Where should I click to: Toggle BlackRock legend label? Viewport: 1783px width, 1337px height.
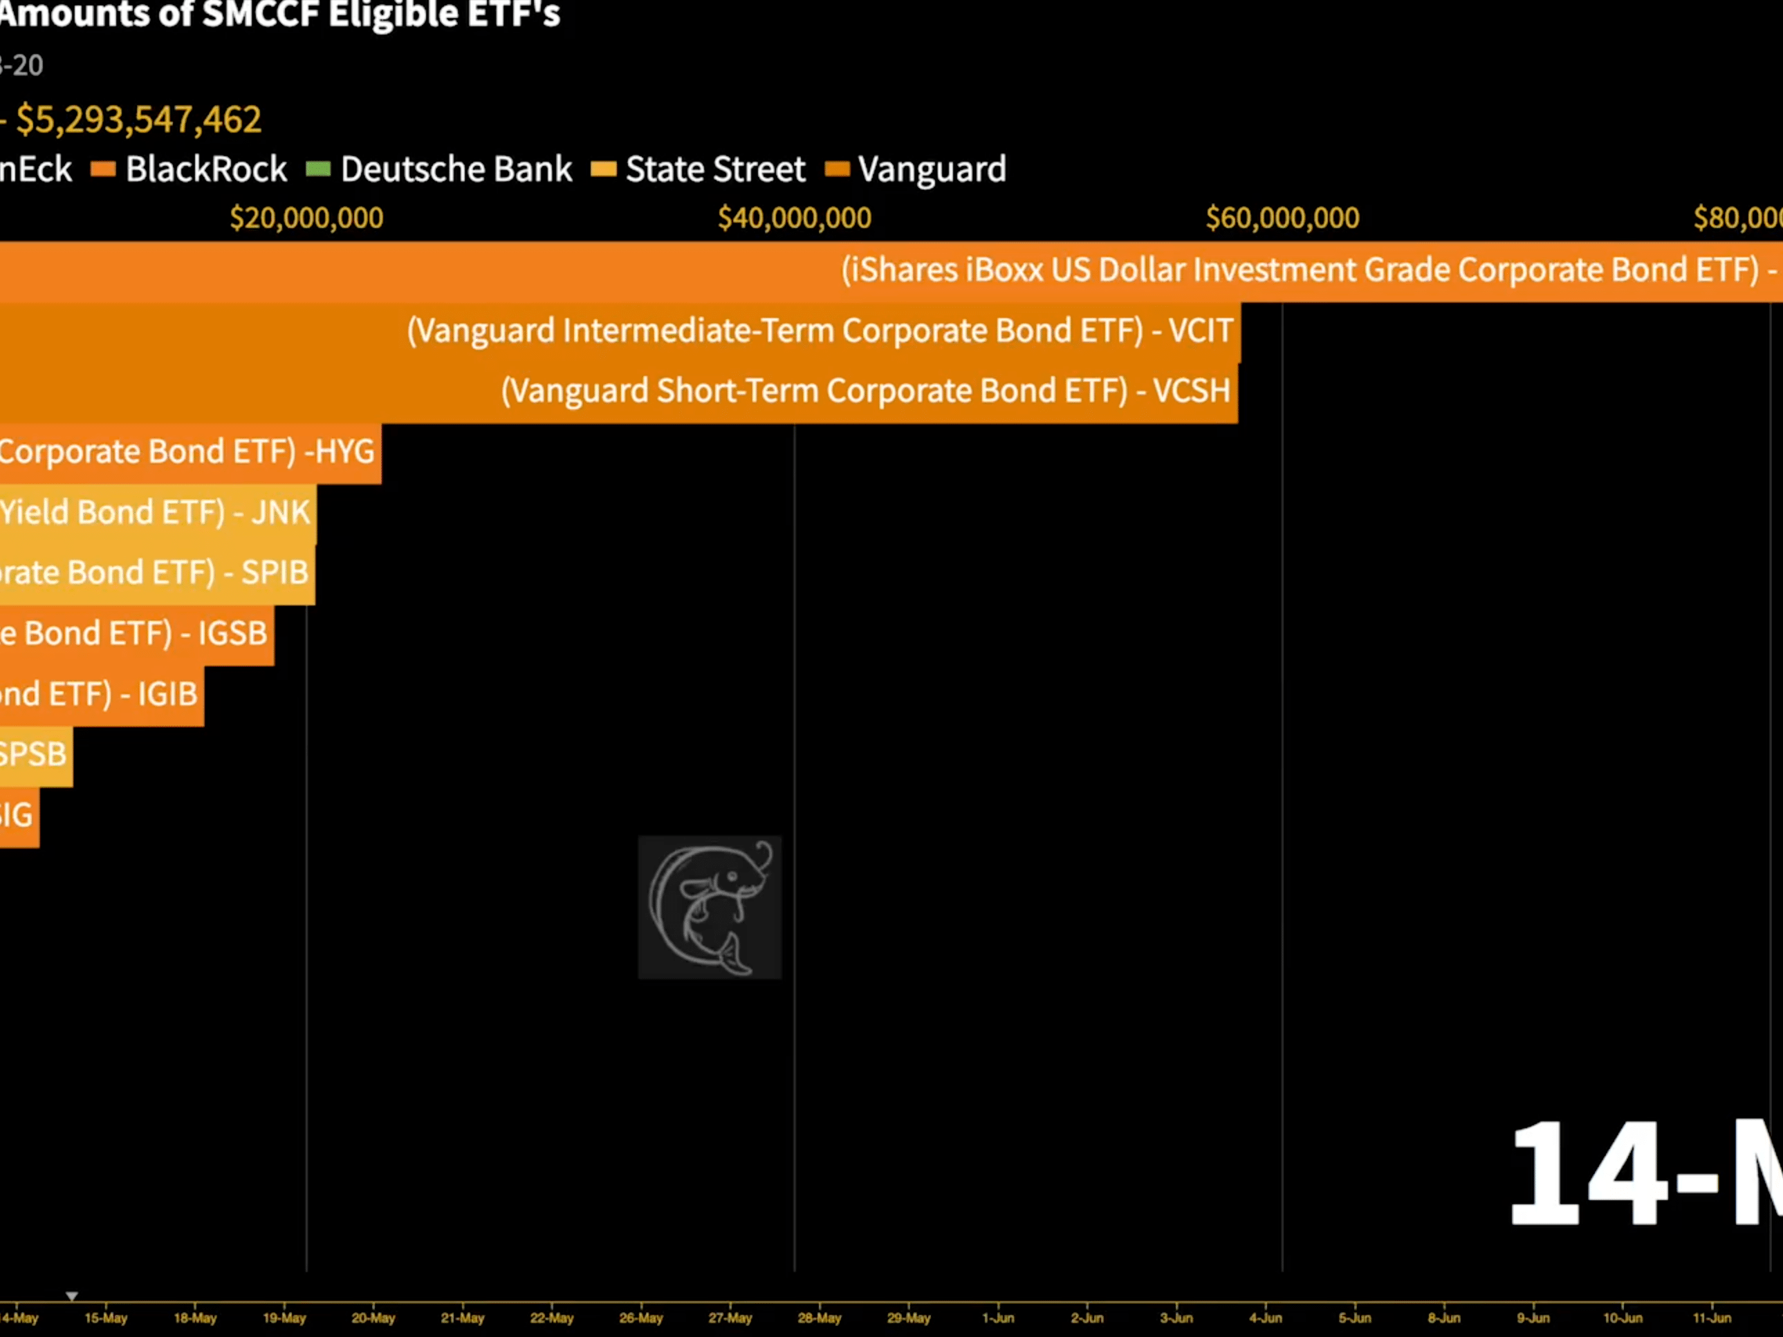point(206,169)
